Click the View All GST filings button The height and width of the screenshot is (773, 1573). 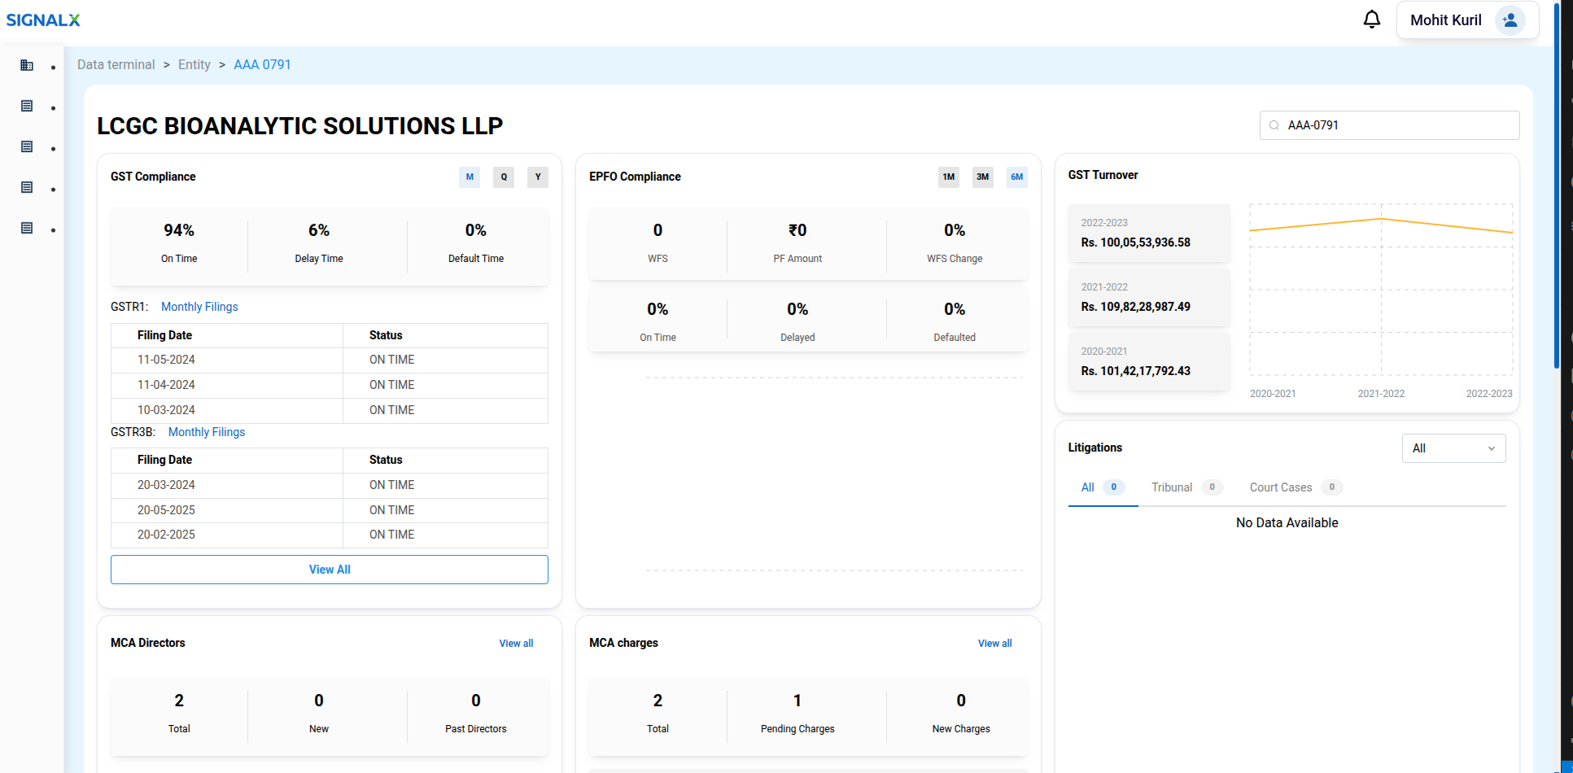tap(330, 570)
